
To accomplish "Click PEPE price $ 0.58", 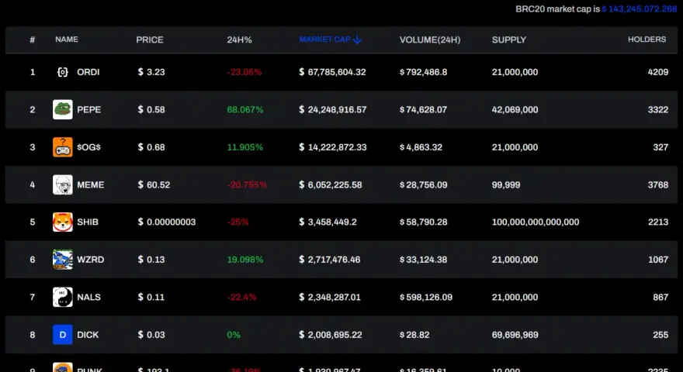I will pyautogui.click(x=151, y=109).
